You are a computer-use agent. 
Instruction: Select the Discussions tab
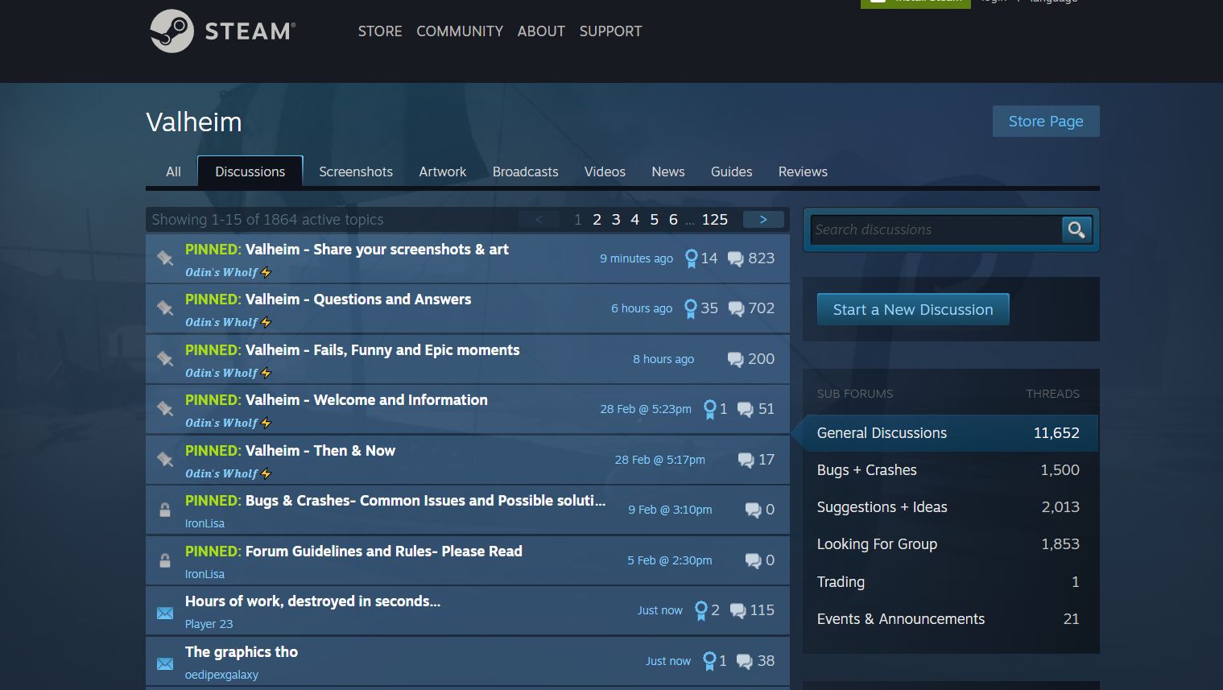[250, 171]
